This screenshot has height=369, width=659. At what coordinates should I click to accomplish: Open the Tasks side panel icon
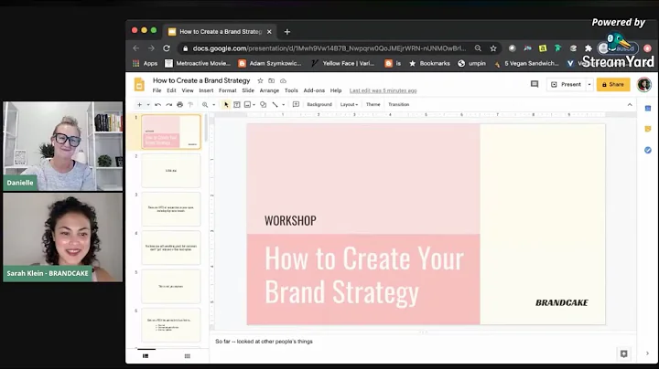pyautogui.click(x=648, y=150)
